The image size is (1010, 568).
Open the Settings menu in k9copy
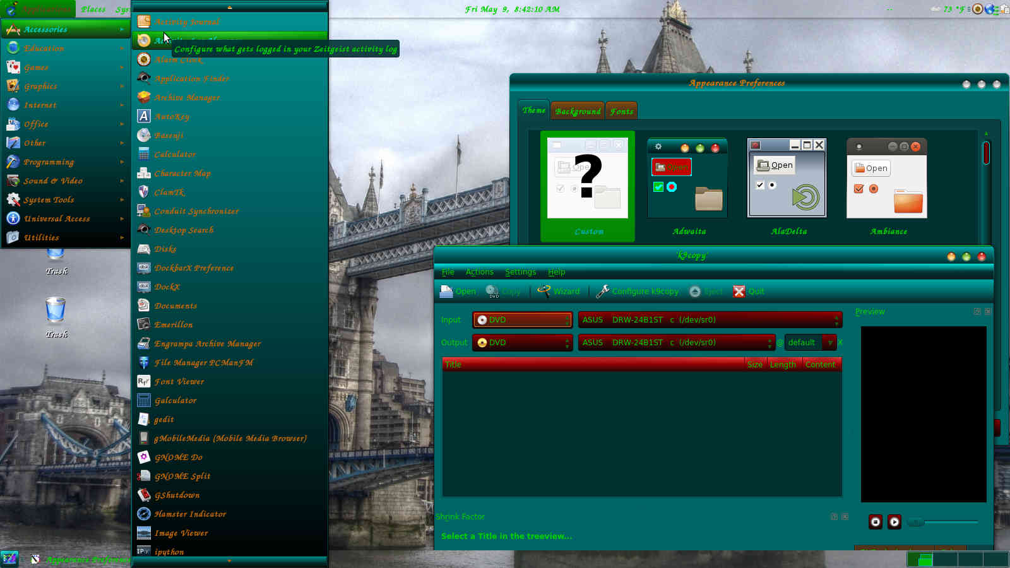pyautogui.click(x=520, y=272)
